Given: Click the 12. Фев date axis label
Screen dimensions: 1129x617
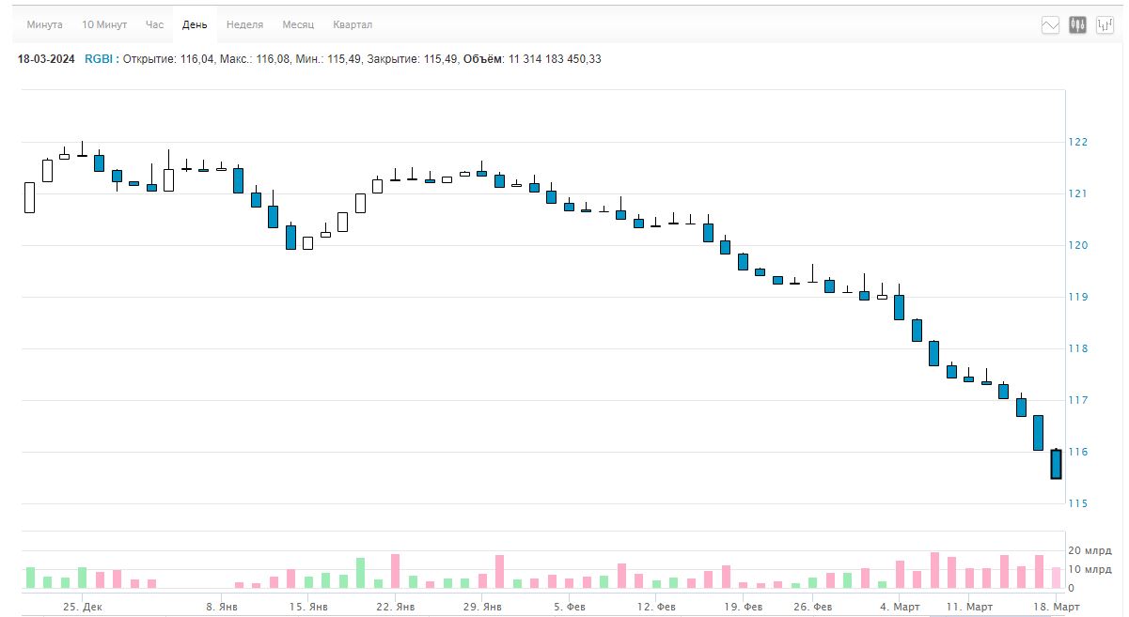Looking at the screenshot, I should coord(656,608).
